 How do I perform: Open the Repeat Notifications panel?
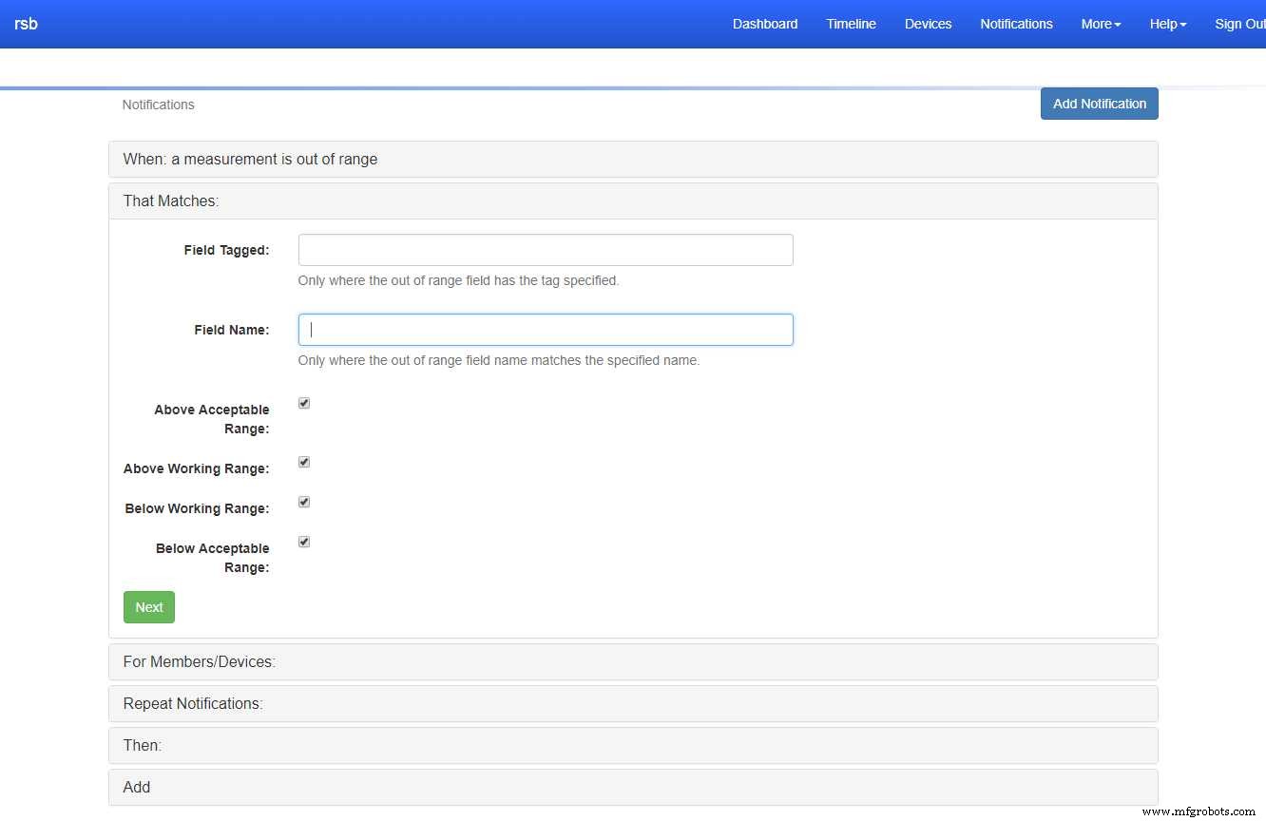193,704
